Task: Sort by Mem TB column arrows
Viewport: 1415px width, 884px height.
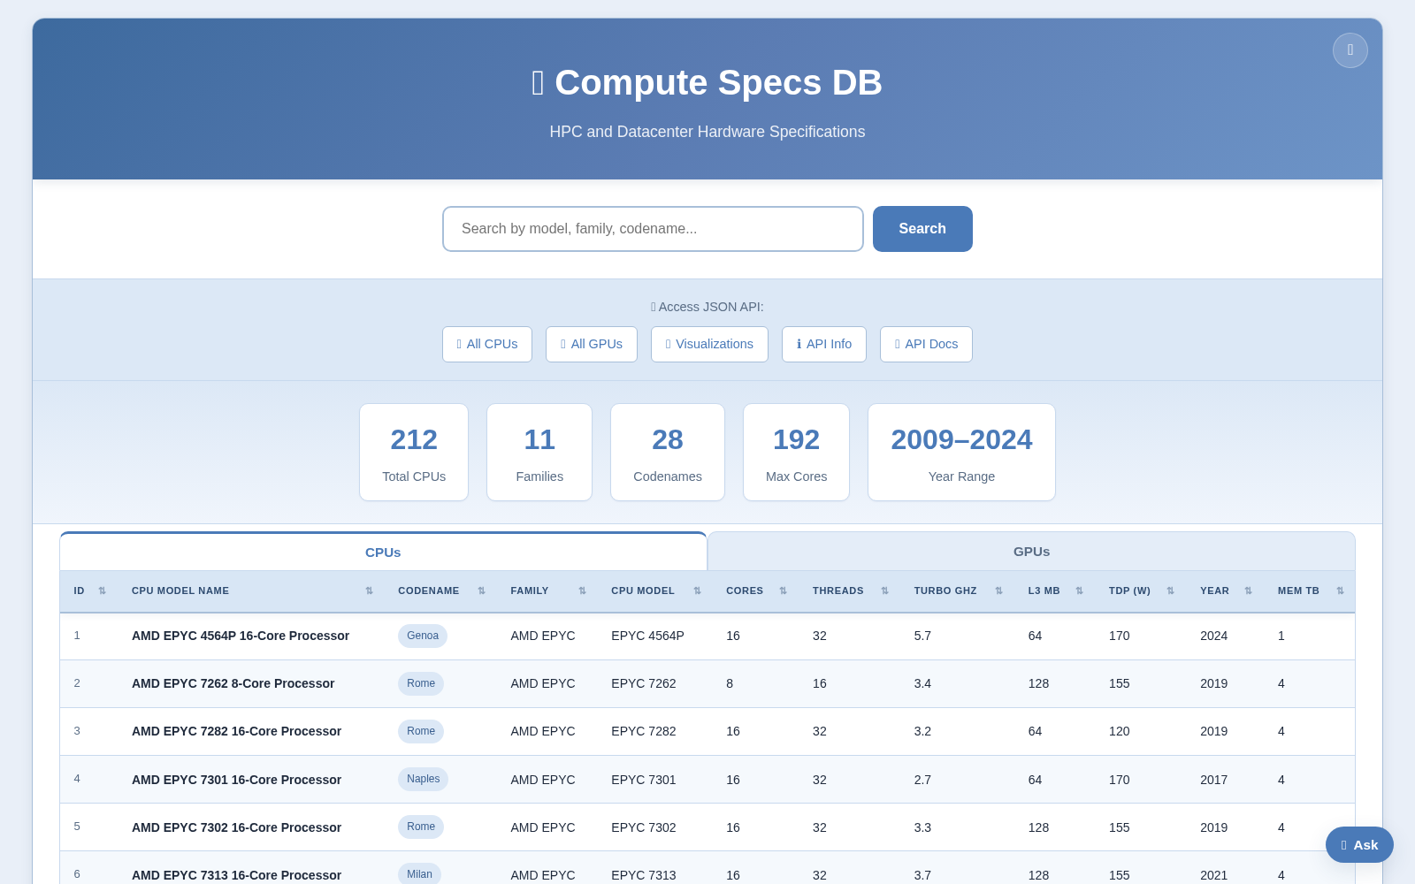Action: [x=1340, y=591]
